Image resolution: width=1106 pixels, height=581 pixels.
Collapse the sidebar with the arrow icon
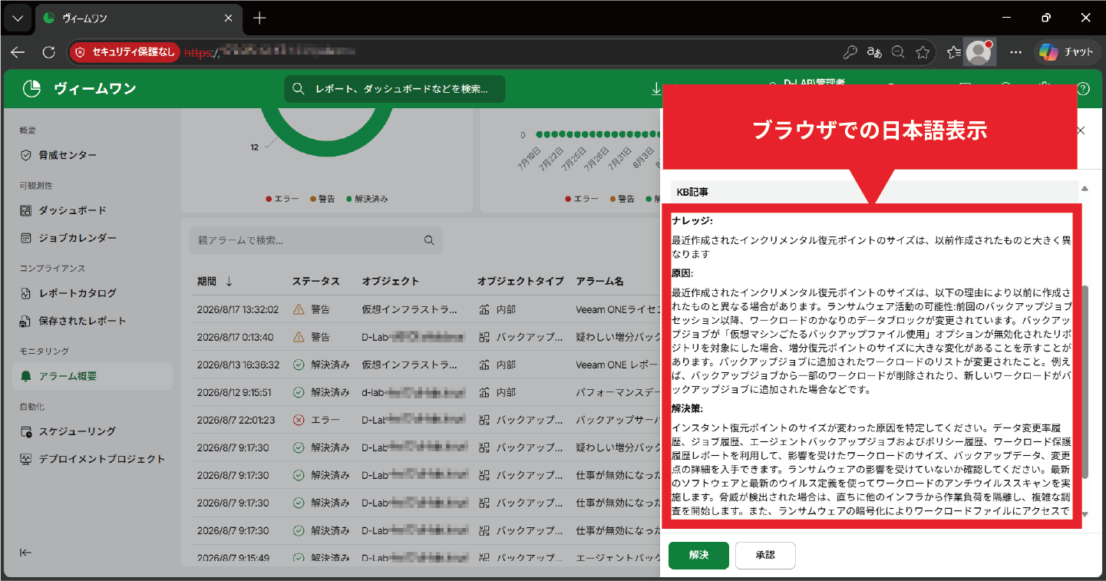(26, 553)
